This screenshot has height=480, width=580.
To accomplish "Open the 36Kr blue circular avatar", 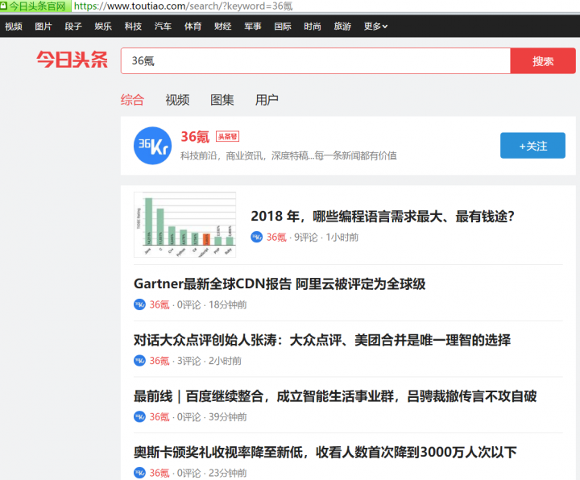I will pyautogui.click(x=152, y=146).
